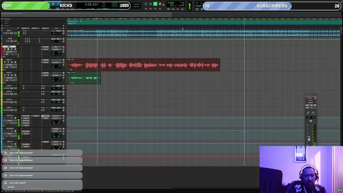Solo the LEAD 2 track

click(x=12, y=75)
